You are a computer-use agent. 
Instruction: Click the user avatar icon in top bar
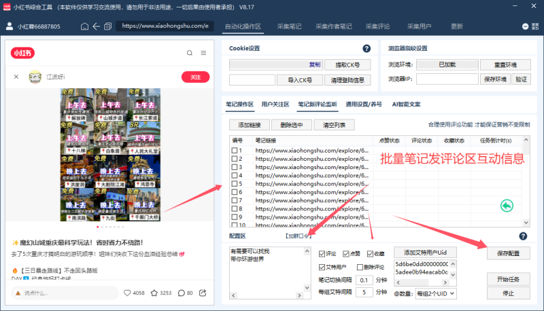[x=10, y=26]
